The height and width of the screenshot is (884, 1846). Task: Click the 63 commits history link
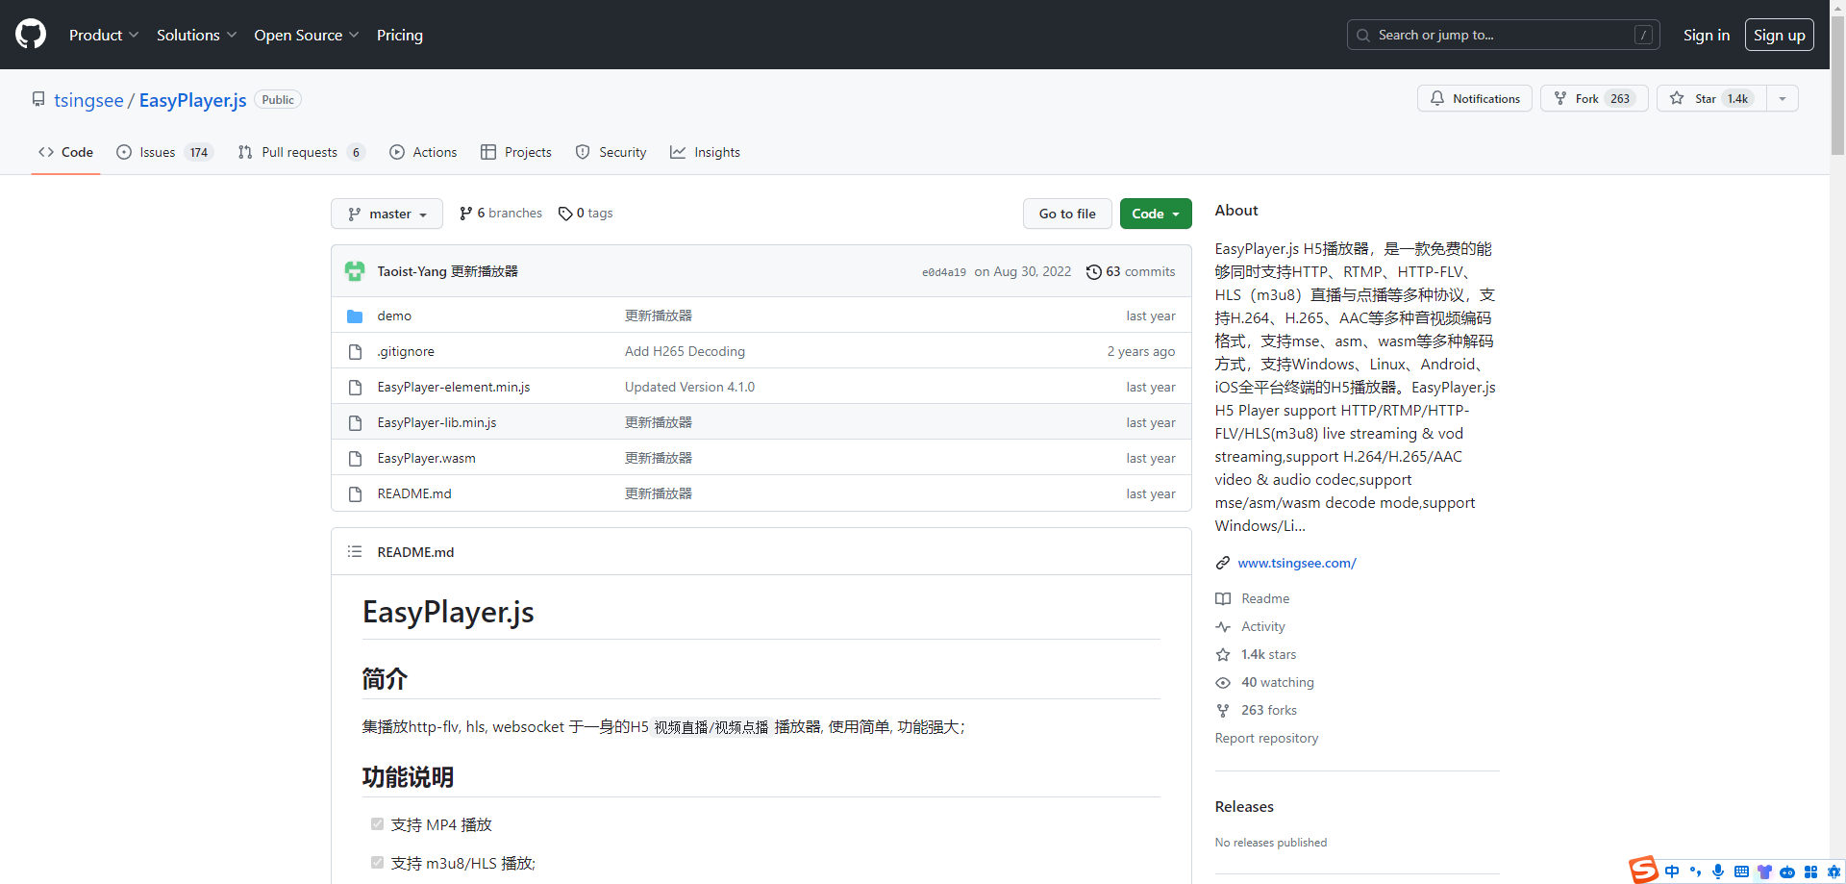(x=1131, y=271)
